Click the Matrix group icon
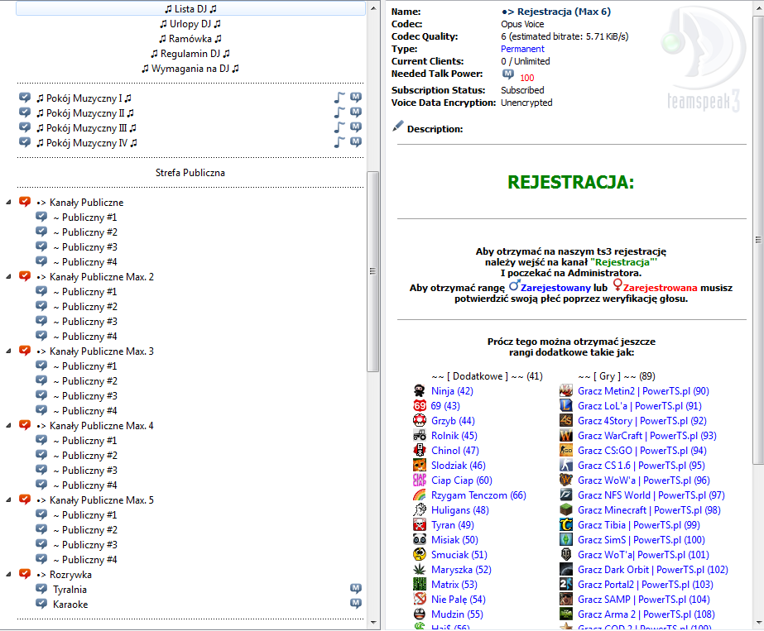 coord(420,584)
